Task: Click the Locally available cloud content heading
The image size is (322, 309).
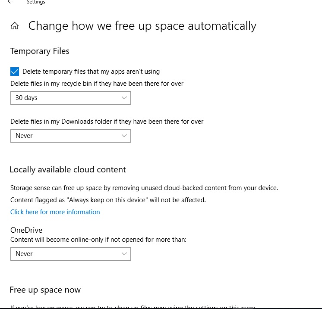Action: click(x=68, y=170)
